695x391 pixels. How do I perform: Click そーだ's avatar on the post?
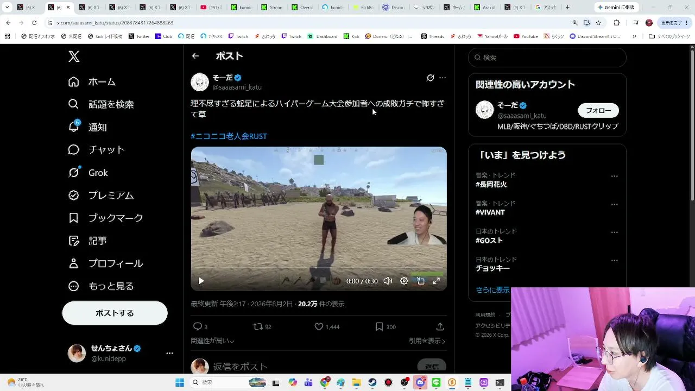coord(200,82)
